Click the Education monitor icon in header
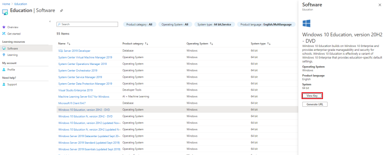The width and height of the screenshot is (385, 155). pos(5,12)
